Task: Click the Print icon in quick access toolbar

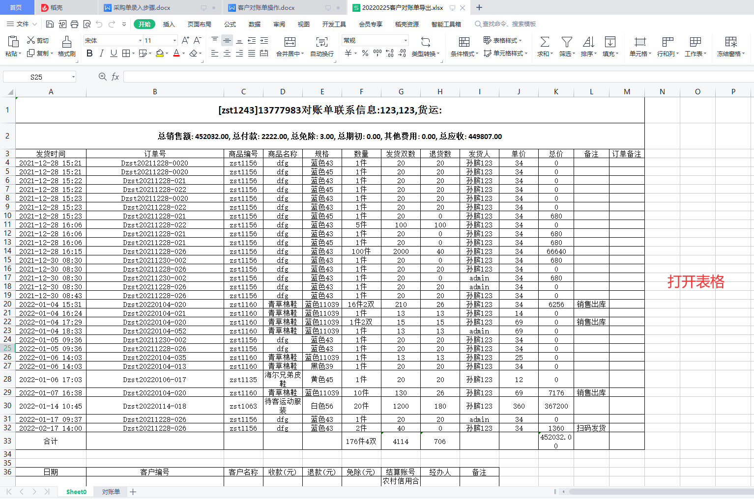Action: coord(74,24)
